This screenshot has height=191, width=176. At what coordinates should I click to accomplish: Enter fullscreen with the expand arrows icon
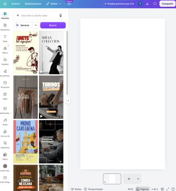click(x=168, y=189)
